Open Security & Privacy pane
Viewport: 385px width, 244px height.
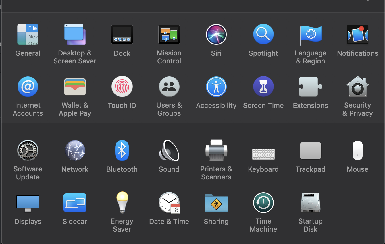coord(357,87)
